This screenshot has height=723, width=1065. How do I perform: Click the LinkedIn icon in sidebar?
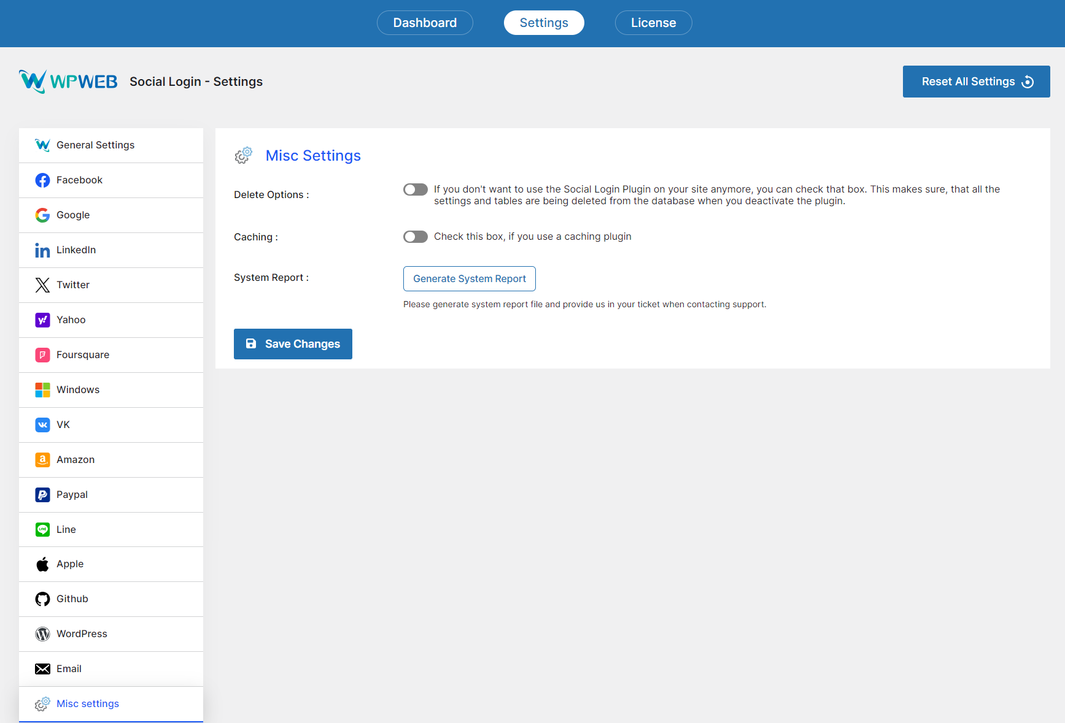(42, 250)
